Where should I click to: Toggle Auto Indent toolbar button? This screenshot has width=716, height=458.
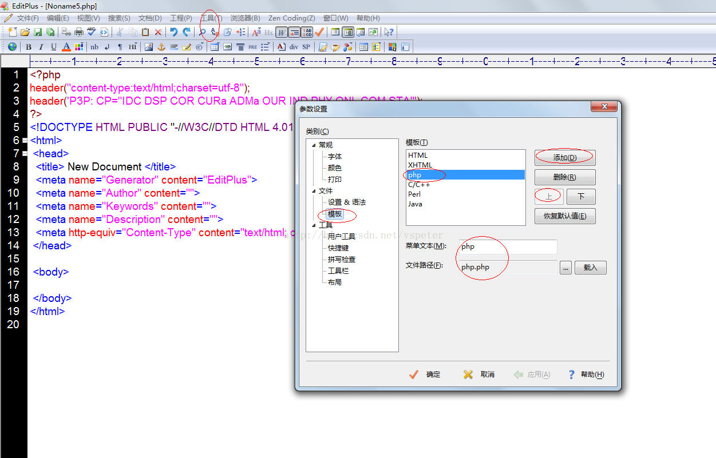pyautogui.click(x=294, y=32)
